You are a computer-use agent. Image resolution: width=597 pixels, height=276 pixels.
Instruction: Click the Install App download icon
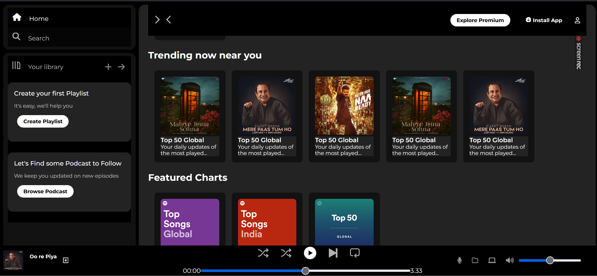click(x=528, y=20)
